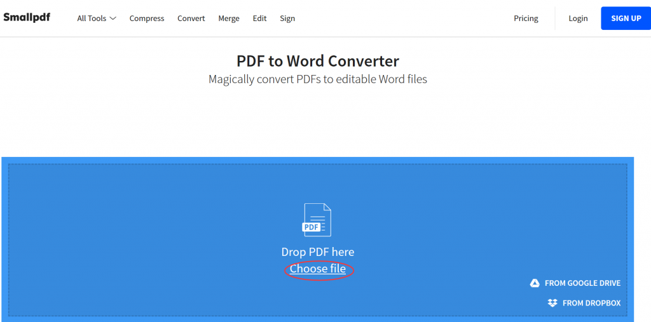The height and width of the screenshot is (322, 651).
Task: Open the Sign tool link
Action: click(287, 18)
